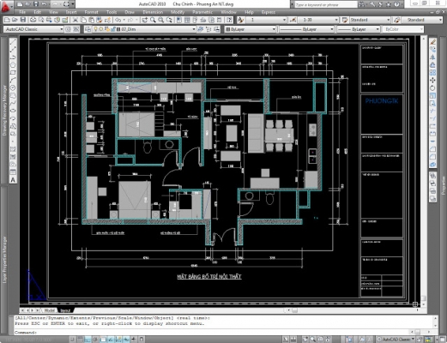Open the Layer Properties Manager icon
Screen dimensions: 447x343
[x=88, y=29]
